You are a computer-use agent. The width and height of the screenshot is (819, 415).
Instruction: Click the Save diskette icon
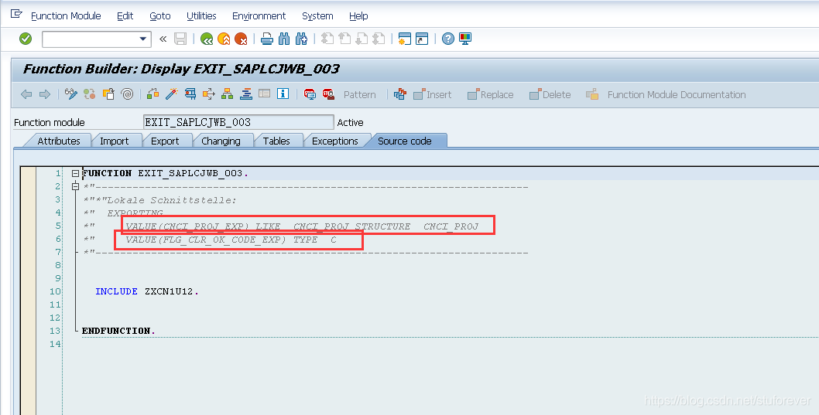tap(180, 39)
